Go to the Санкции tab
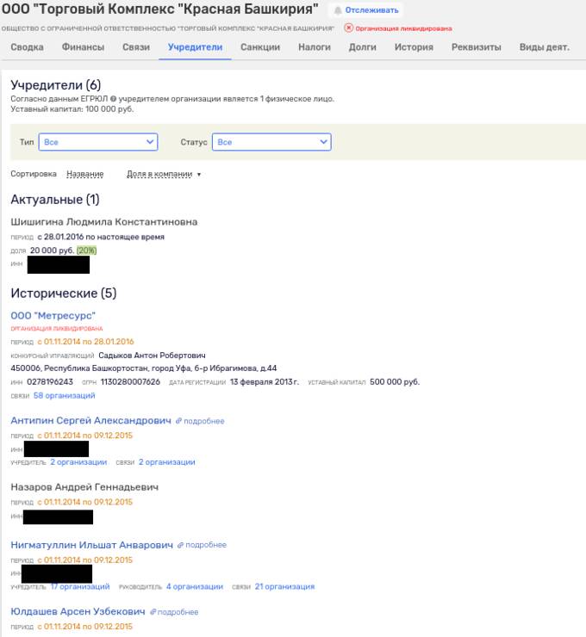Screen dimensions: 586x637 [x=260, y=47]
